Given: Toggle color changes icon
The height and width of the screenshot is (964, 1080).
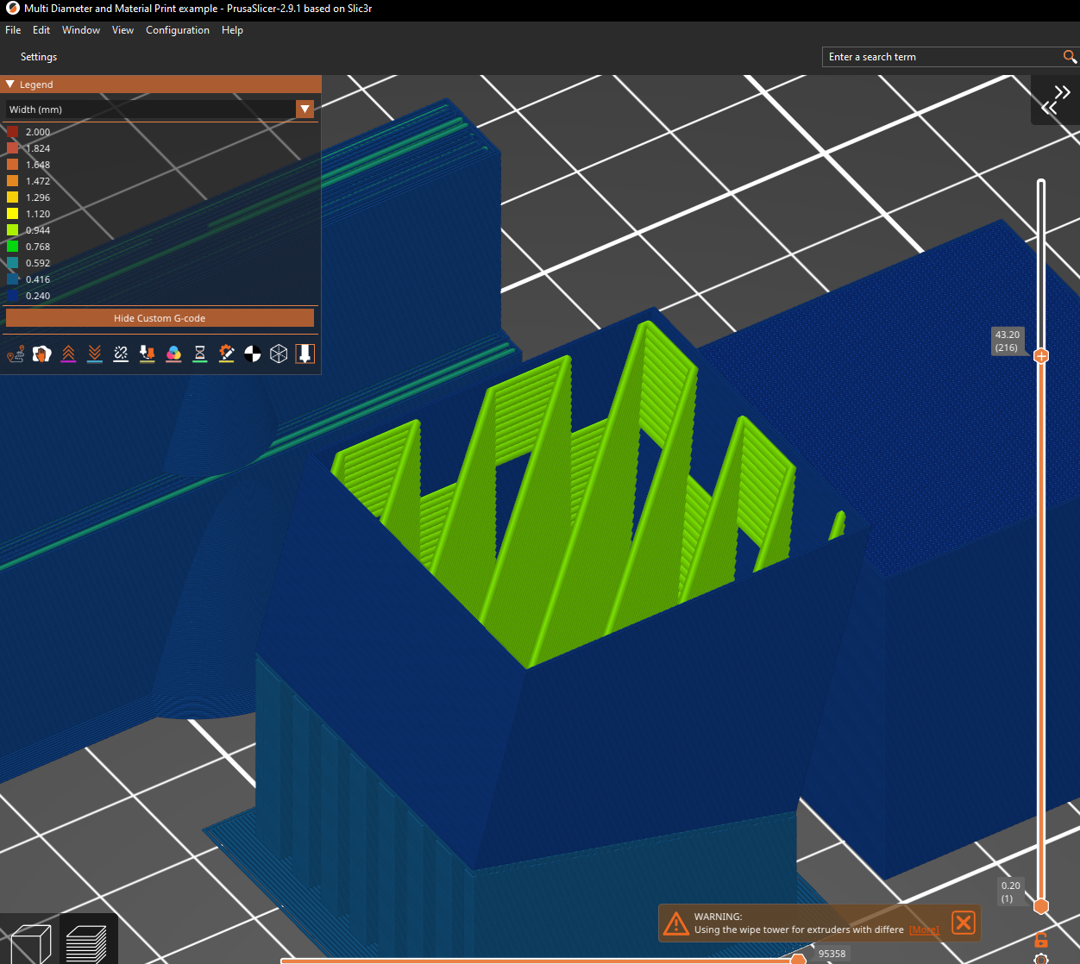Looking at the screenshot, I should click(173, 354).
